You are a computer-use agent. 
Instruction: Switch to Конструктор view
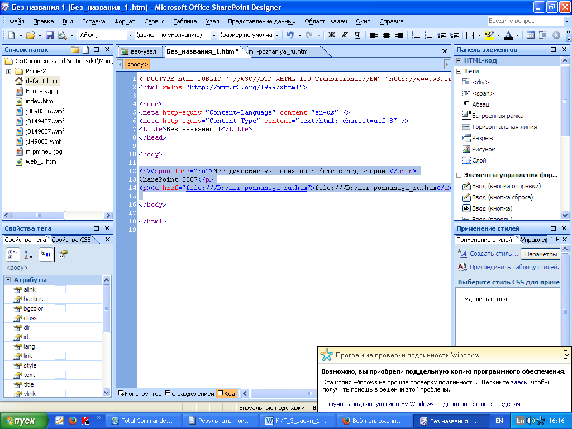(140, 394)
